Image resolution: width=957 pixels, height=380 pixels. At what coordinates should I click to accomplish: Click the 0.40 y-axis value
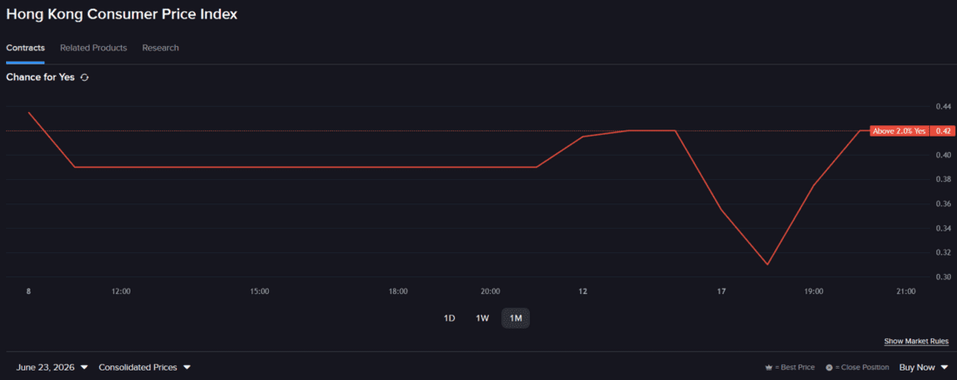pyautogui.click(x=943, y=155)
